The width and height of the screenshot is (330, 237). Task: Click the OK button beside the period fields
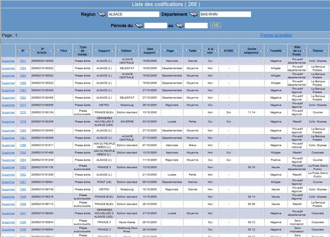[215, 25]
